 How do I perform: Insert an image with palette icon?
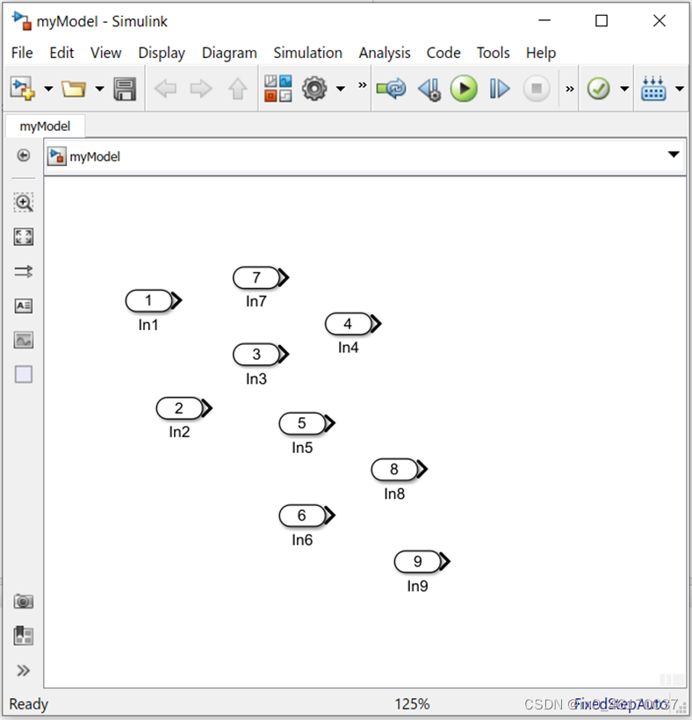coord(24,341)
